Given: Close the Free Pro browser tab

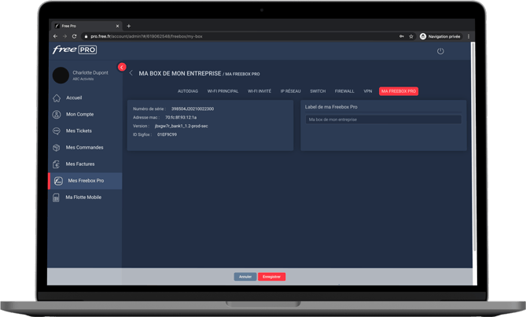Looking at the screenshot, I should coord(117,26).
